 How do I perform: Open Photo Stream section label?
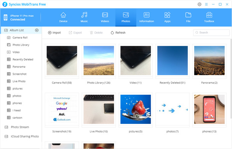20,127
